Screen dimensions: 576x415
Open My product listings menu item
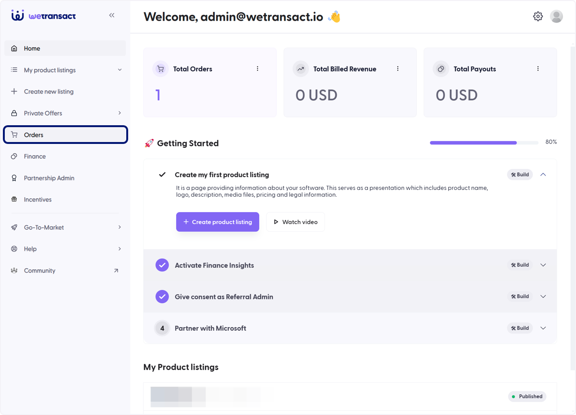65,70
